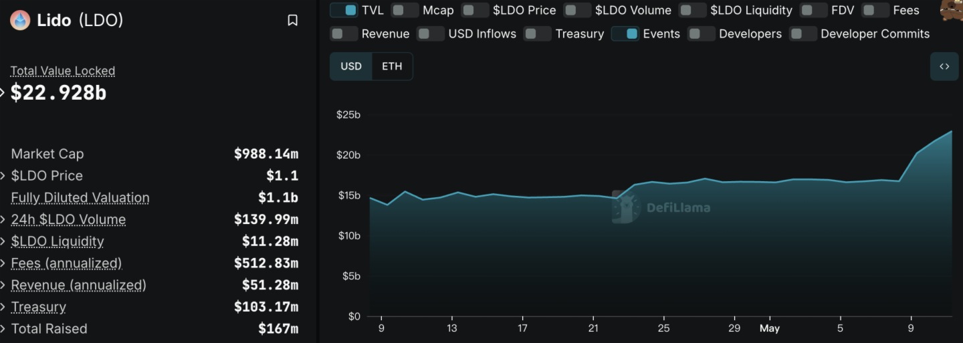
Task: Click the Total Value Locked label
Action: click(x=63, y=71)
